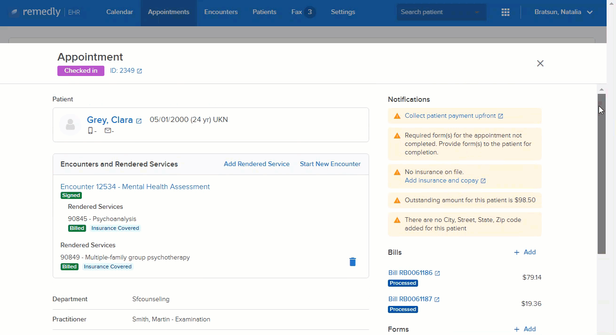This screenshot has width=616, height=335.
Task: Click Add insurance and copay link
Action: click(x=442, y=181)
